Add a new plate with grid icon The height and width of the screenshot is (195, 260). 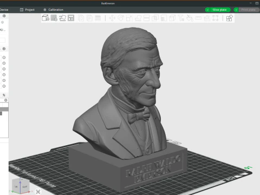pos(54,18)
